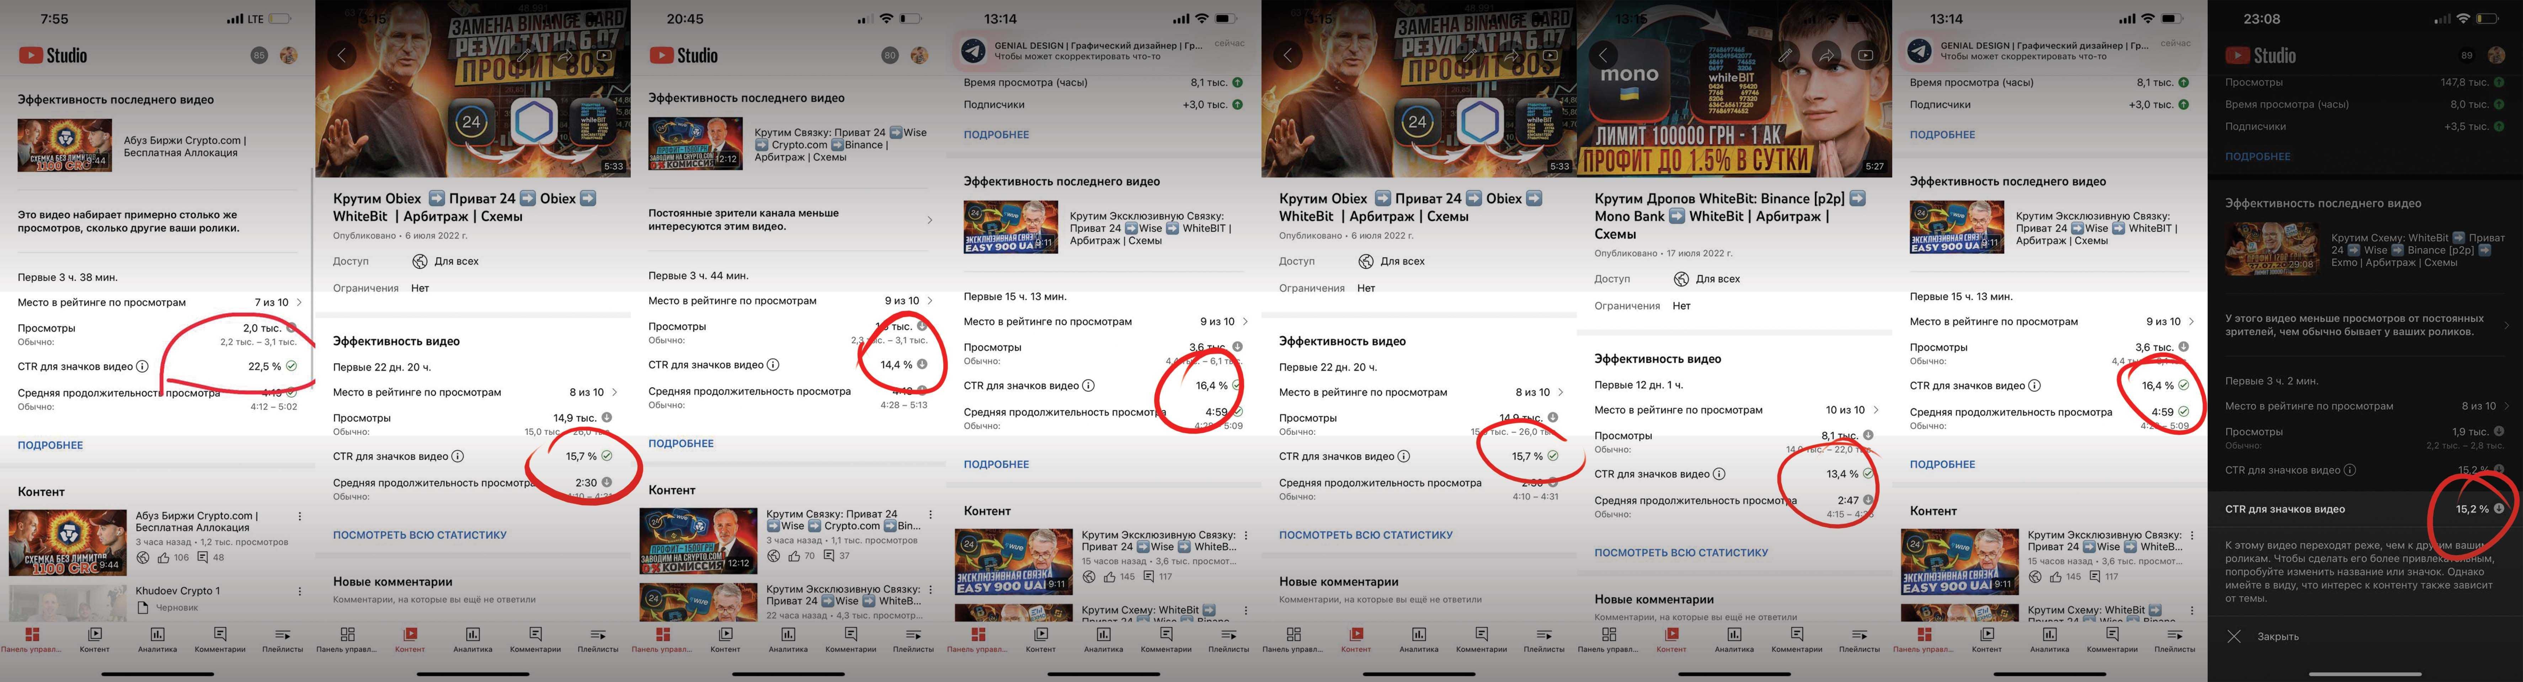Open ПОСМОТРЕТЬ ВСЮ СТАТИСТИКУ on Mono Bank screen
This screenshot has width=2523, height=682.
pyautogui.click(x=1682, y=553)
